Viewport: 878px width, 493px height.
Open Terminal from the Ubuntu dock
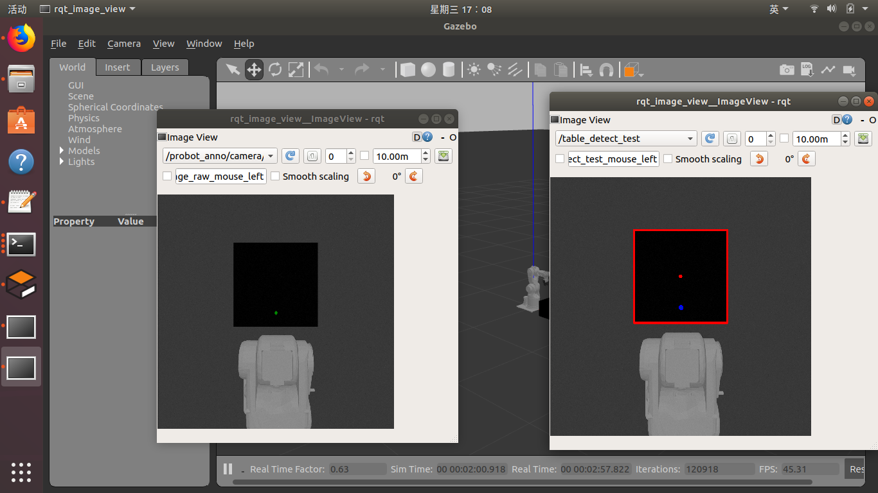tap(21, 244)
